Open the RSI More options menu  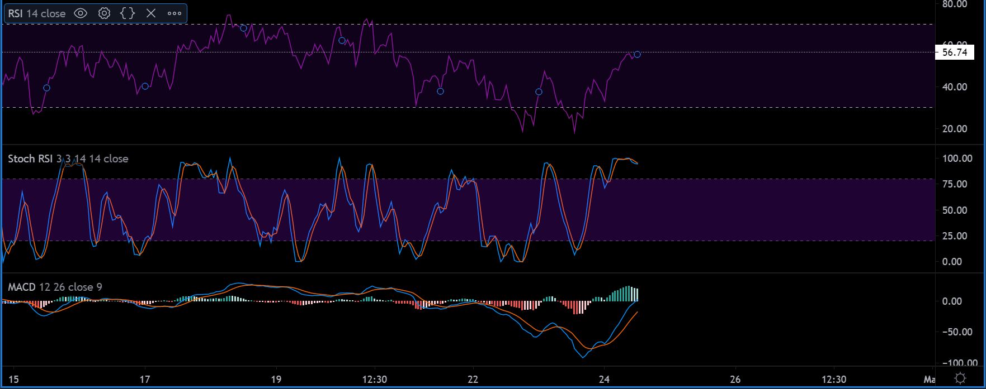[174, 13]
